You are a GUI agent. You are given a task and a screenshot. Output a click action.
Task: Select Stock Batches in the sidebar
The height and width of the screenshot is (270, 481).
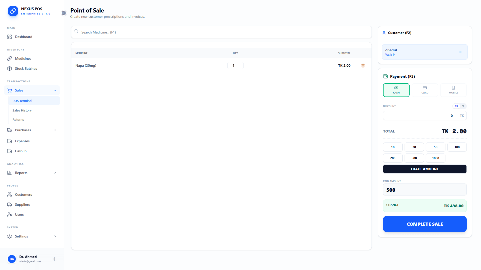point(26,68)
